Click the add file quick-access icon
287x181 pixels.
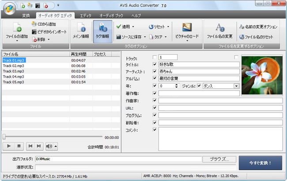pos(23,6)
